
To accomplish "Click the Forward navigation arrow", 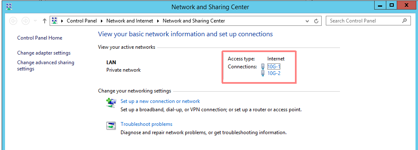I will 25,21.
